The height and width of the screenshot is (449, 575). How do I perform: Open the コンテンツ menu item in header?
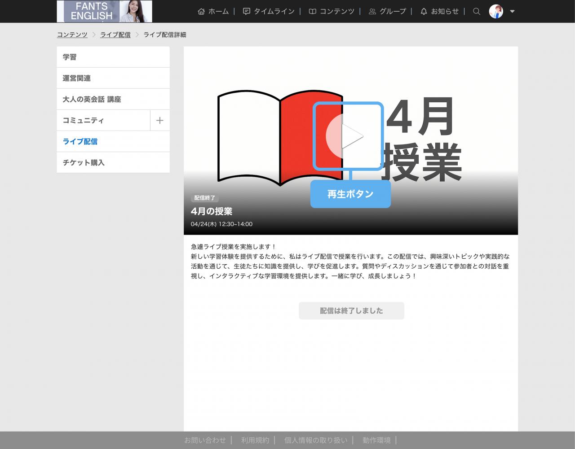(x=332, y=11)
